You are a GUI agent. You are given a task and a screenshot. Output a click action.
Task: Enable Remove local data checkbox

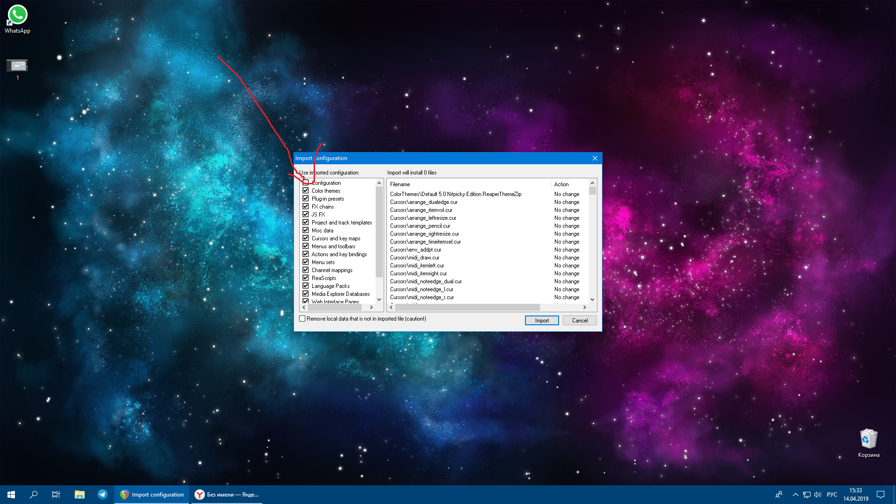coord(302,319)
